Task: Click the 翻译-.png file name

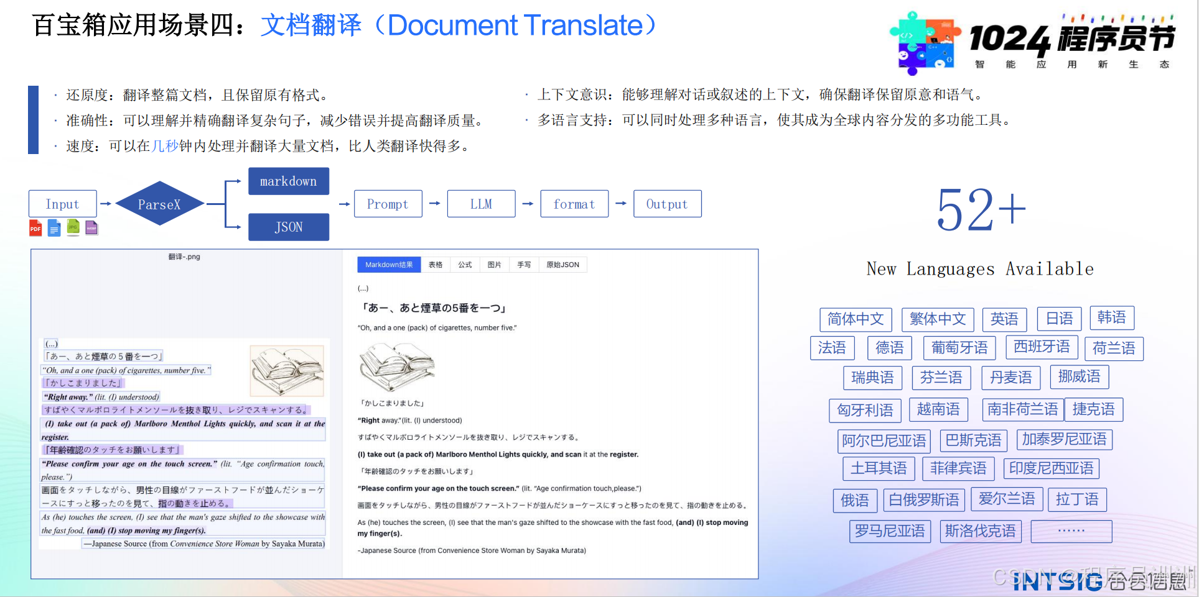Action: click(x=184, y=257)
